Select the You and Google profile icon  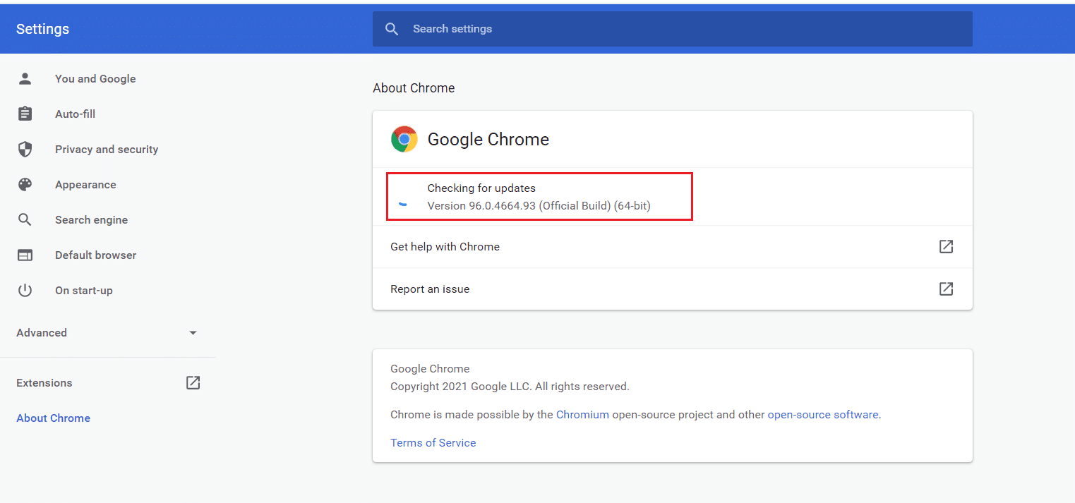pos(25,78)
